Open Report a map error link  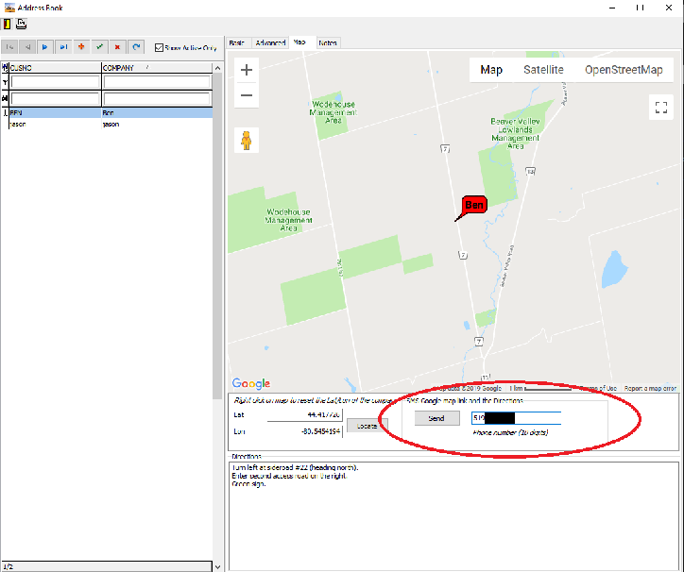(x=650, y=388)
